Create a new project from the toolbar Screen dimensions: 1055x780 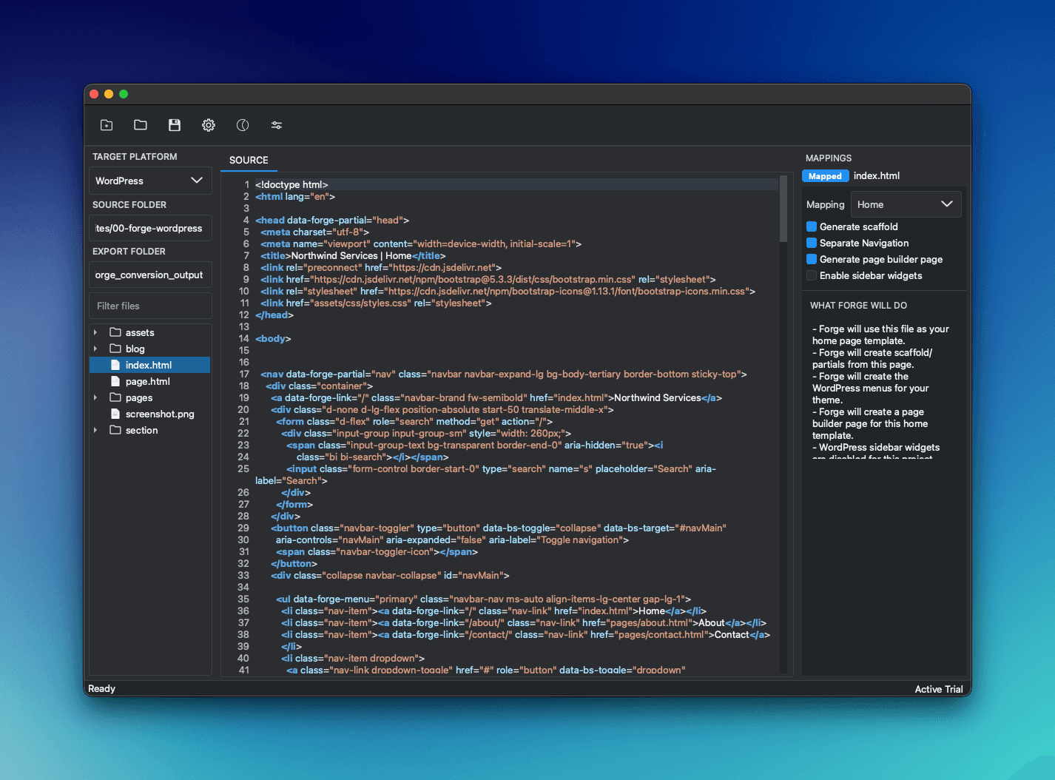click(106, 125)
